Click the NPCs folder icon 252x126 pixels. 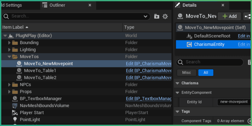point(15,85)
